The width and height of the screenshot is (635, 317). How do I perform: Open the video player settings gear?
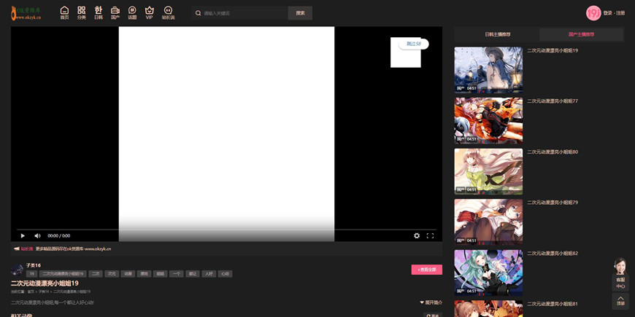point(417,235)
